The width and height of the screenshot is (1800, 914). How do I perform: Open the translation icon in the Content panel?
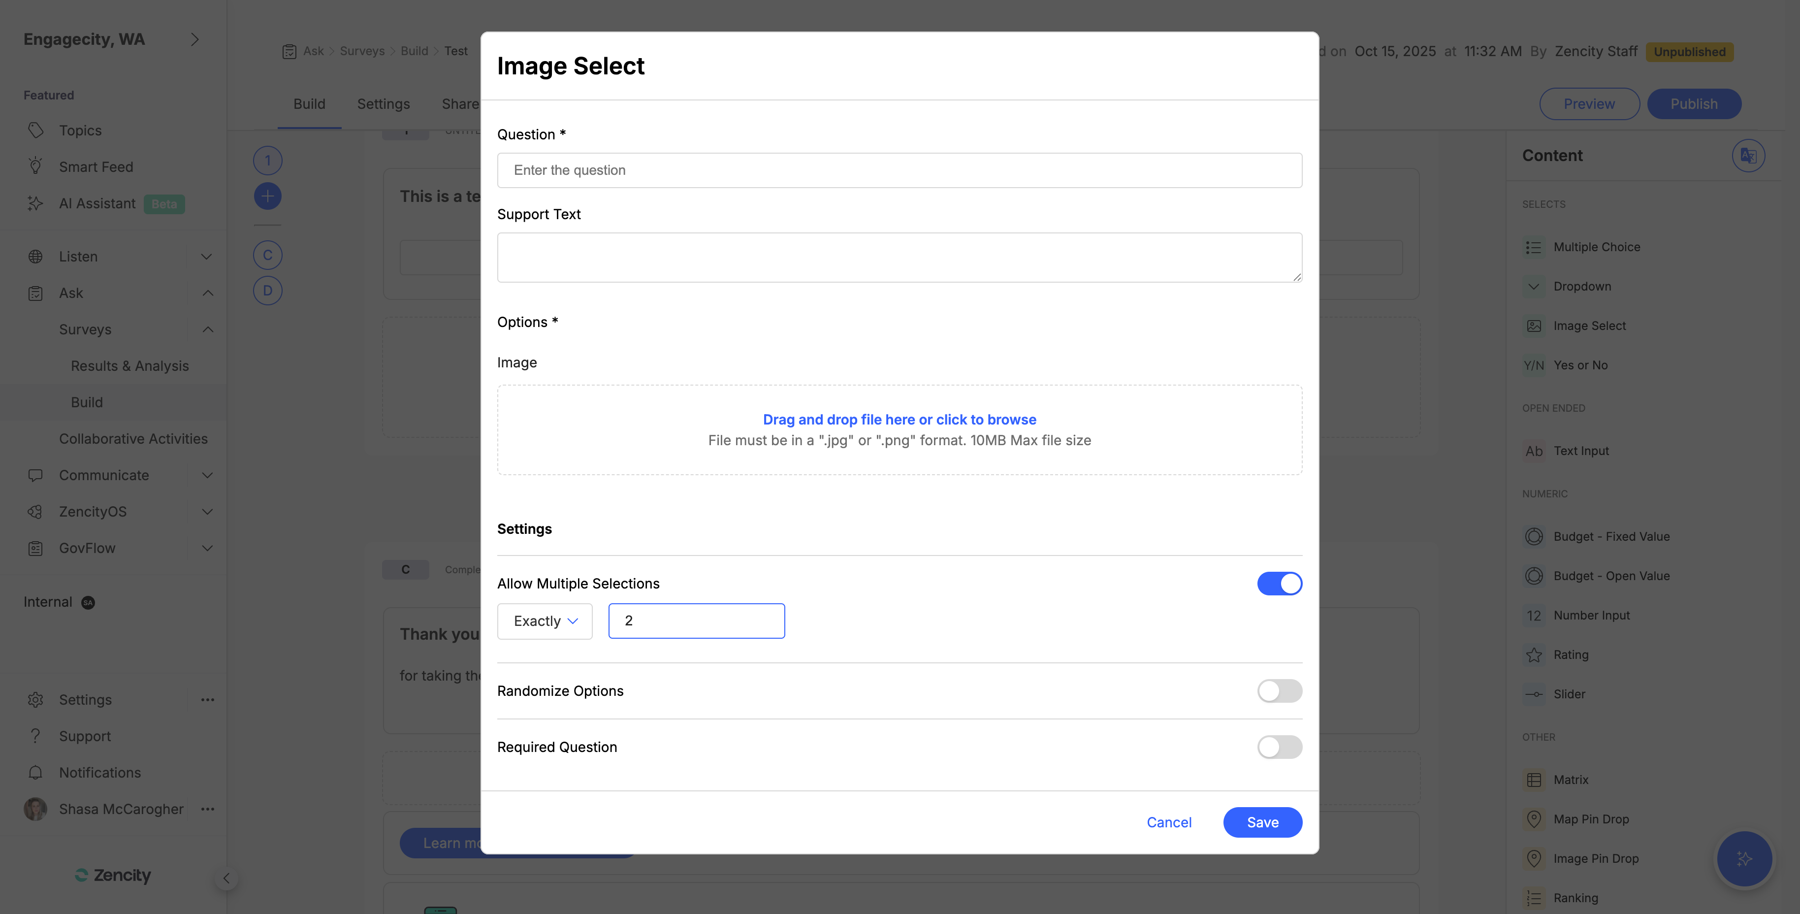point(1748,155)
